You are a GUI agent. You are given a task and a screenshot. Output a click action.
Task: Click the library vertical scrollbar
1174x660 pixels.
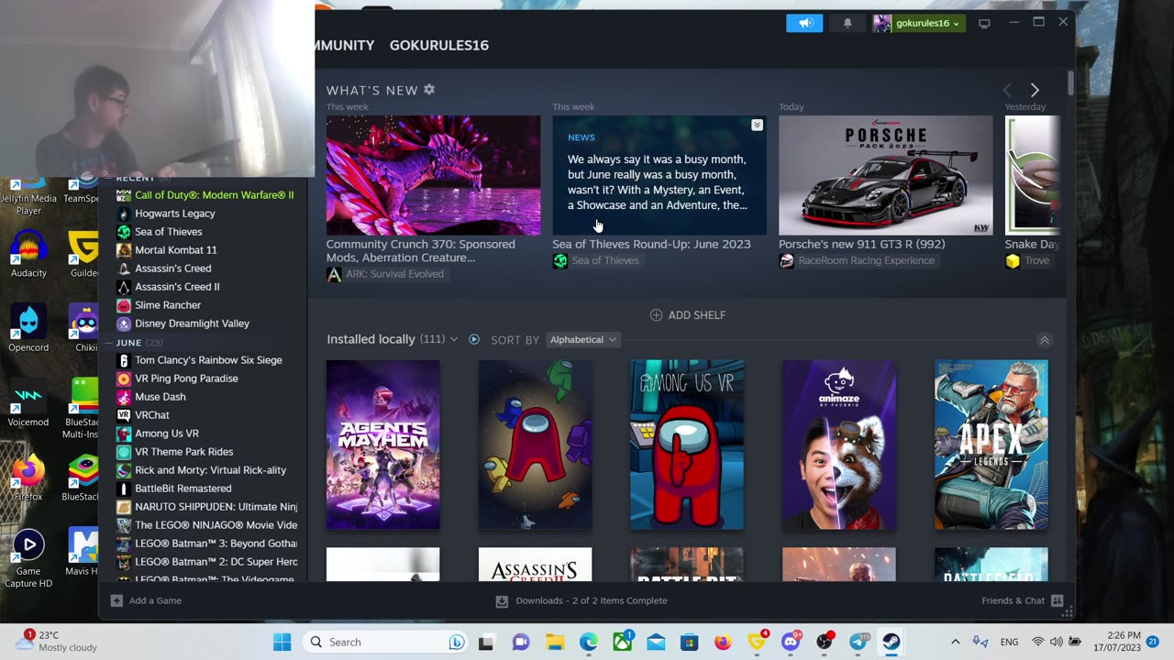pos(1070,82)
